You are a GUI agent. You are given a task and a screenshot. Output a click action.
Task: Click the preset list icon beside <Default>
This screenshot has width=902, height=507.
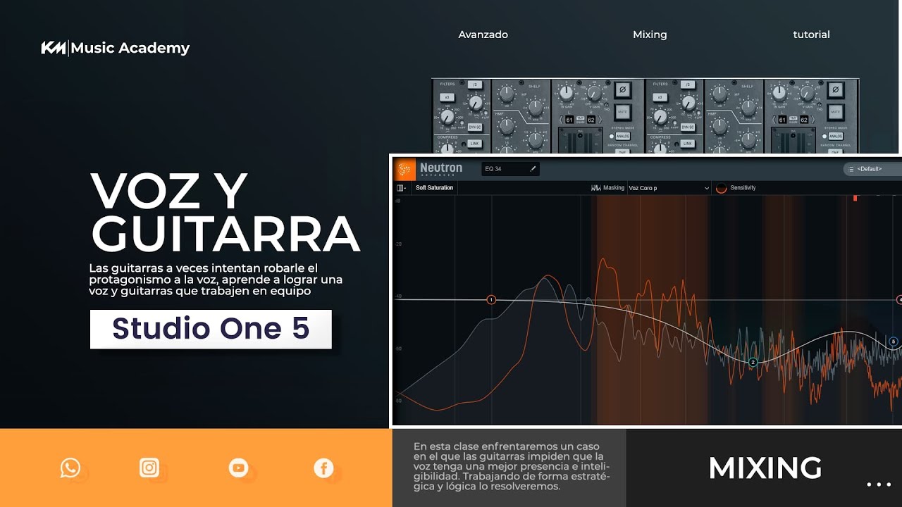tap(851, 169)
